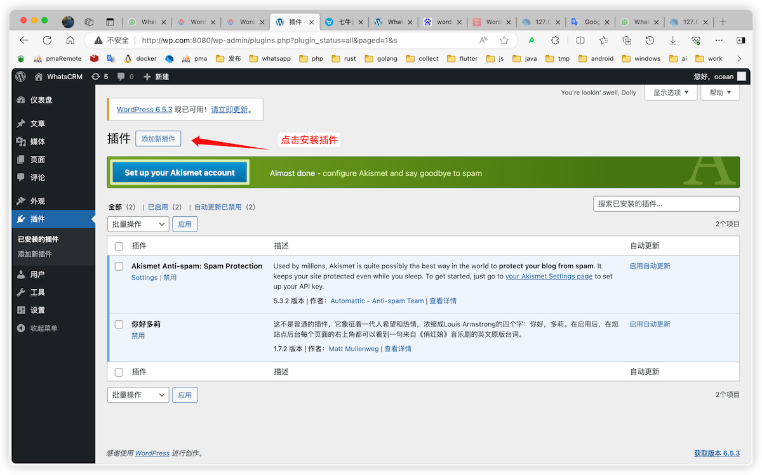
Task: Open the comments bubble in admin bar
Action: 124,77
